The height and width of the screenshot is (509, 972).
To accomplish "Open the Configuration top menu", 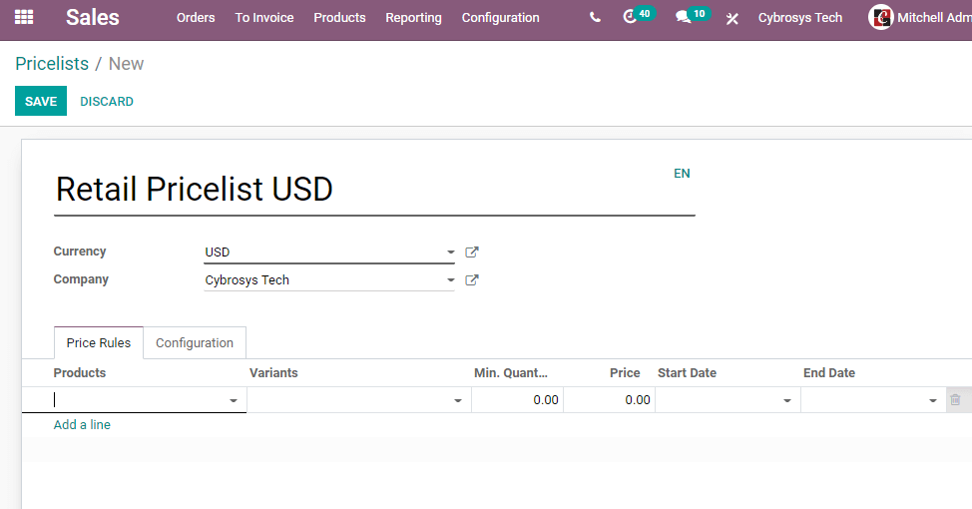I will click(x=500, y=18).
